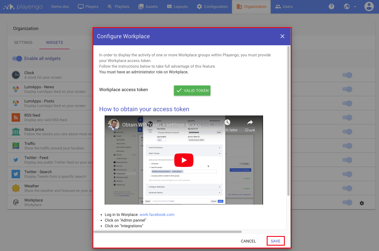The image size is (379, 251).
Task: Click the Weather widget name
Action: 32,186
